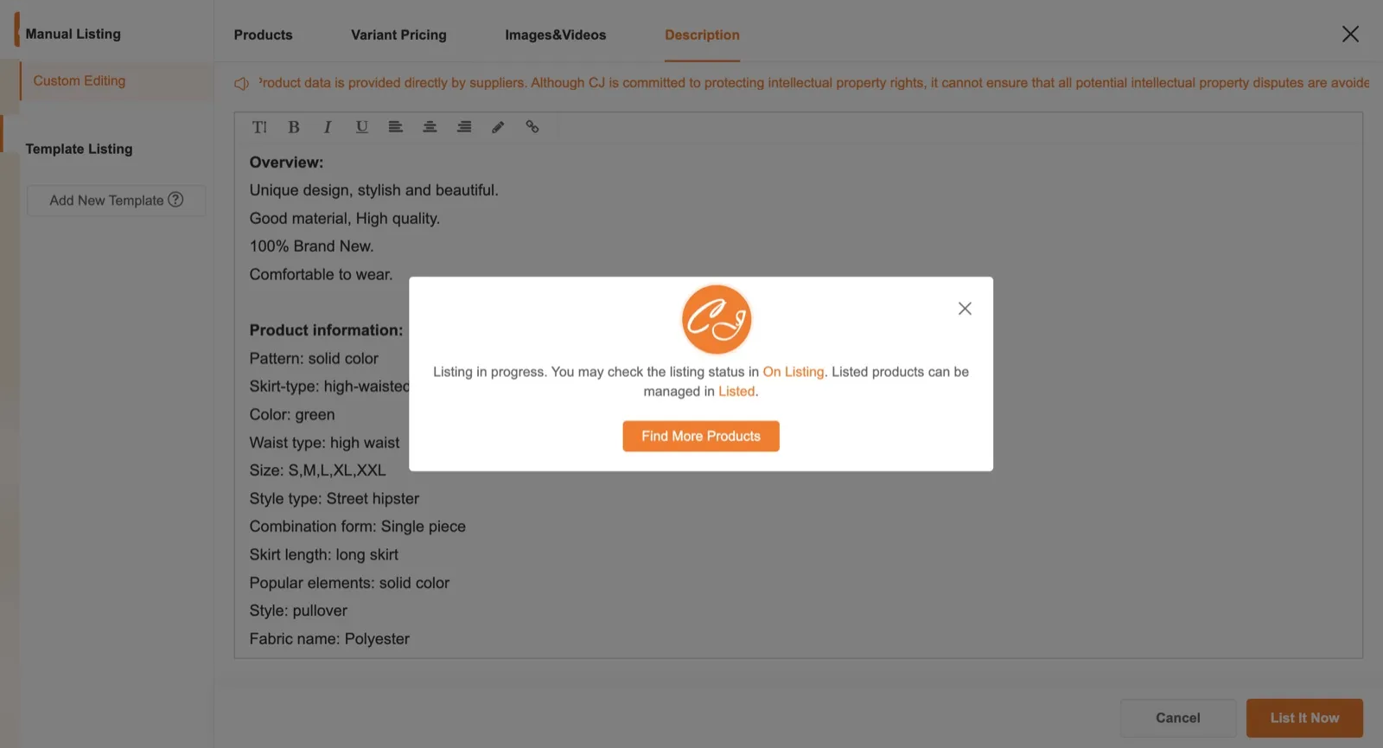This screenshot has height=748, width=1383.
Task: Center-align description text
Action: coord(430,127)
